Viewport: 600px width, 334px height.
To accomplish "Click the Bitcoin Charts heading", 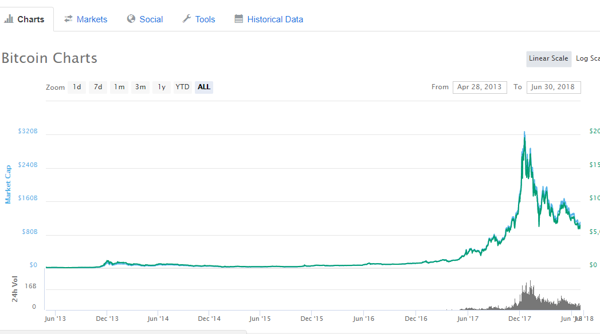I will pyautogui.click(x=49, y=58).
